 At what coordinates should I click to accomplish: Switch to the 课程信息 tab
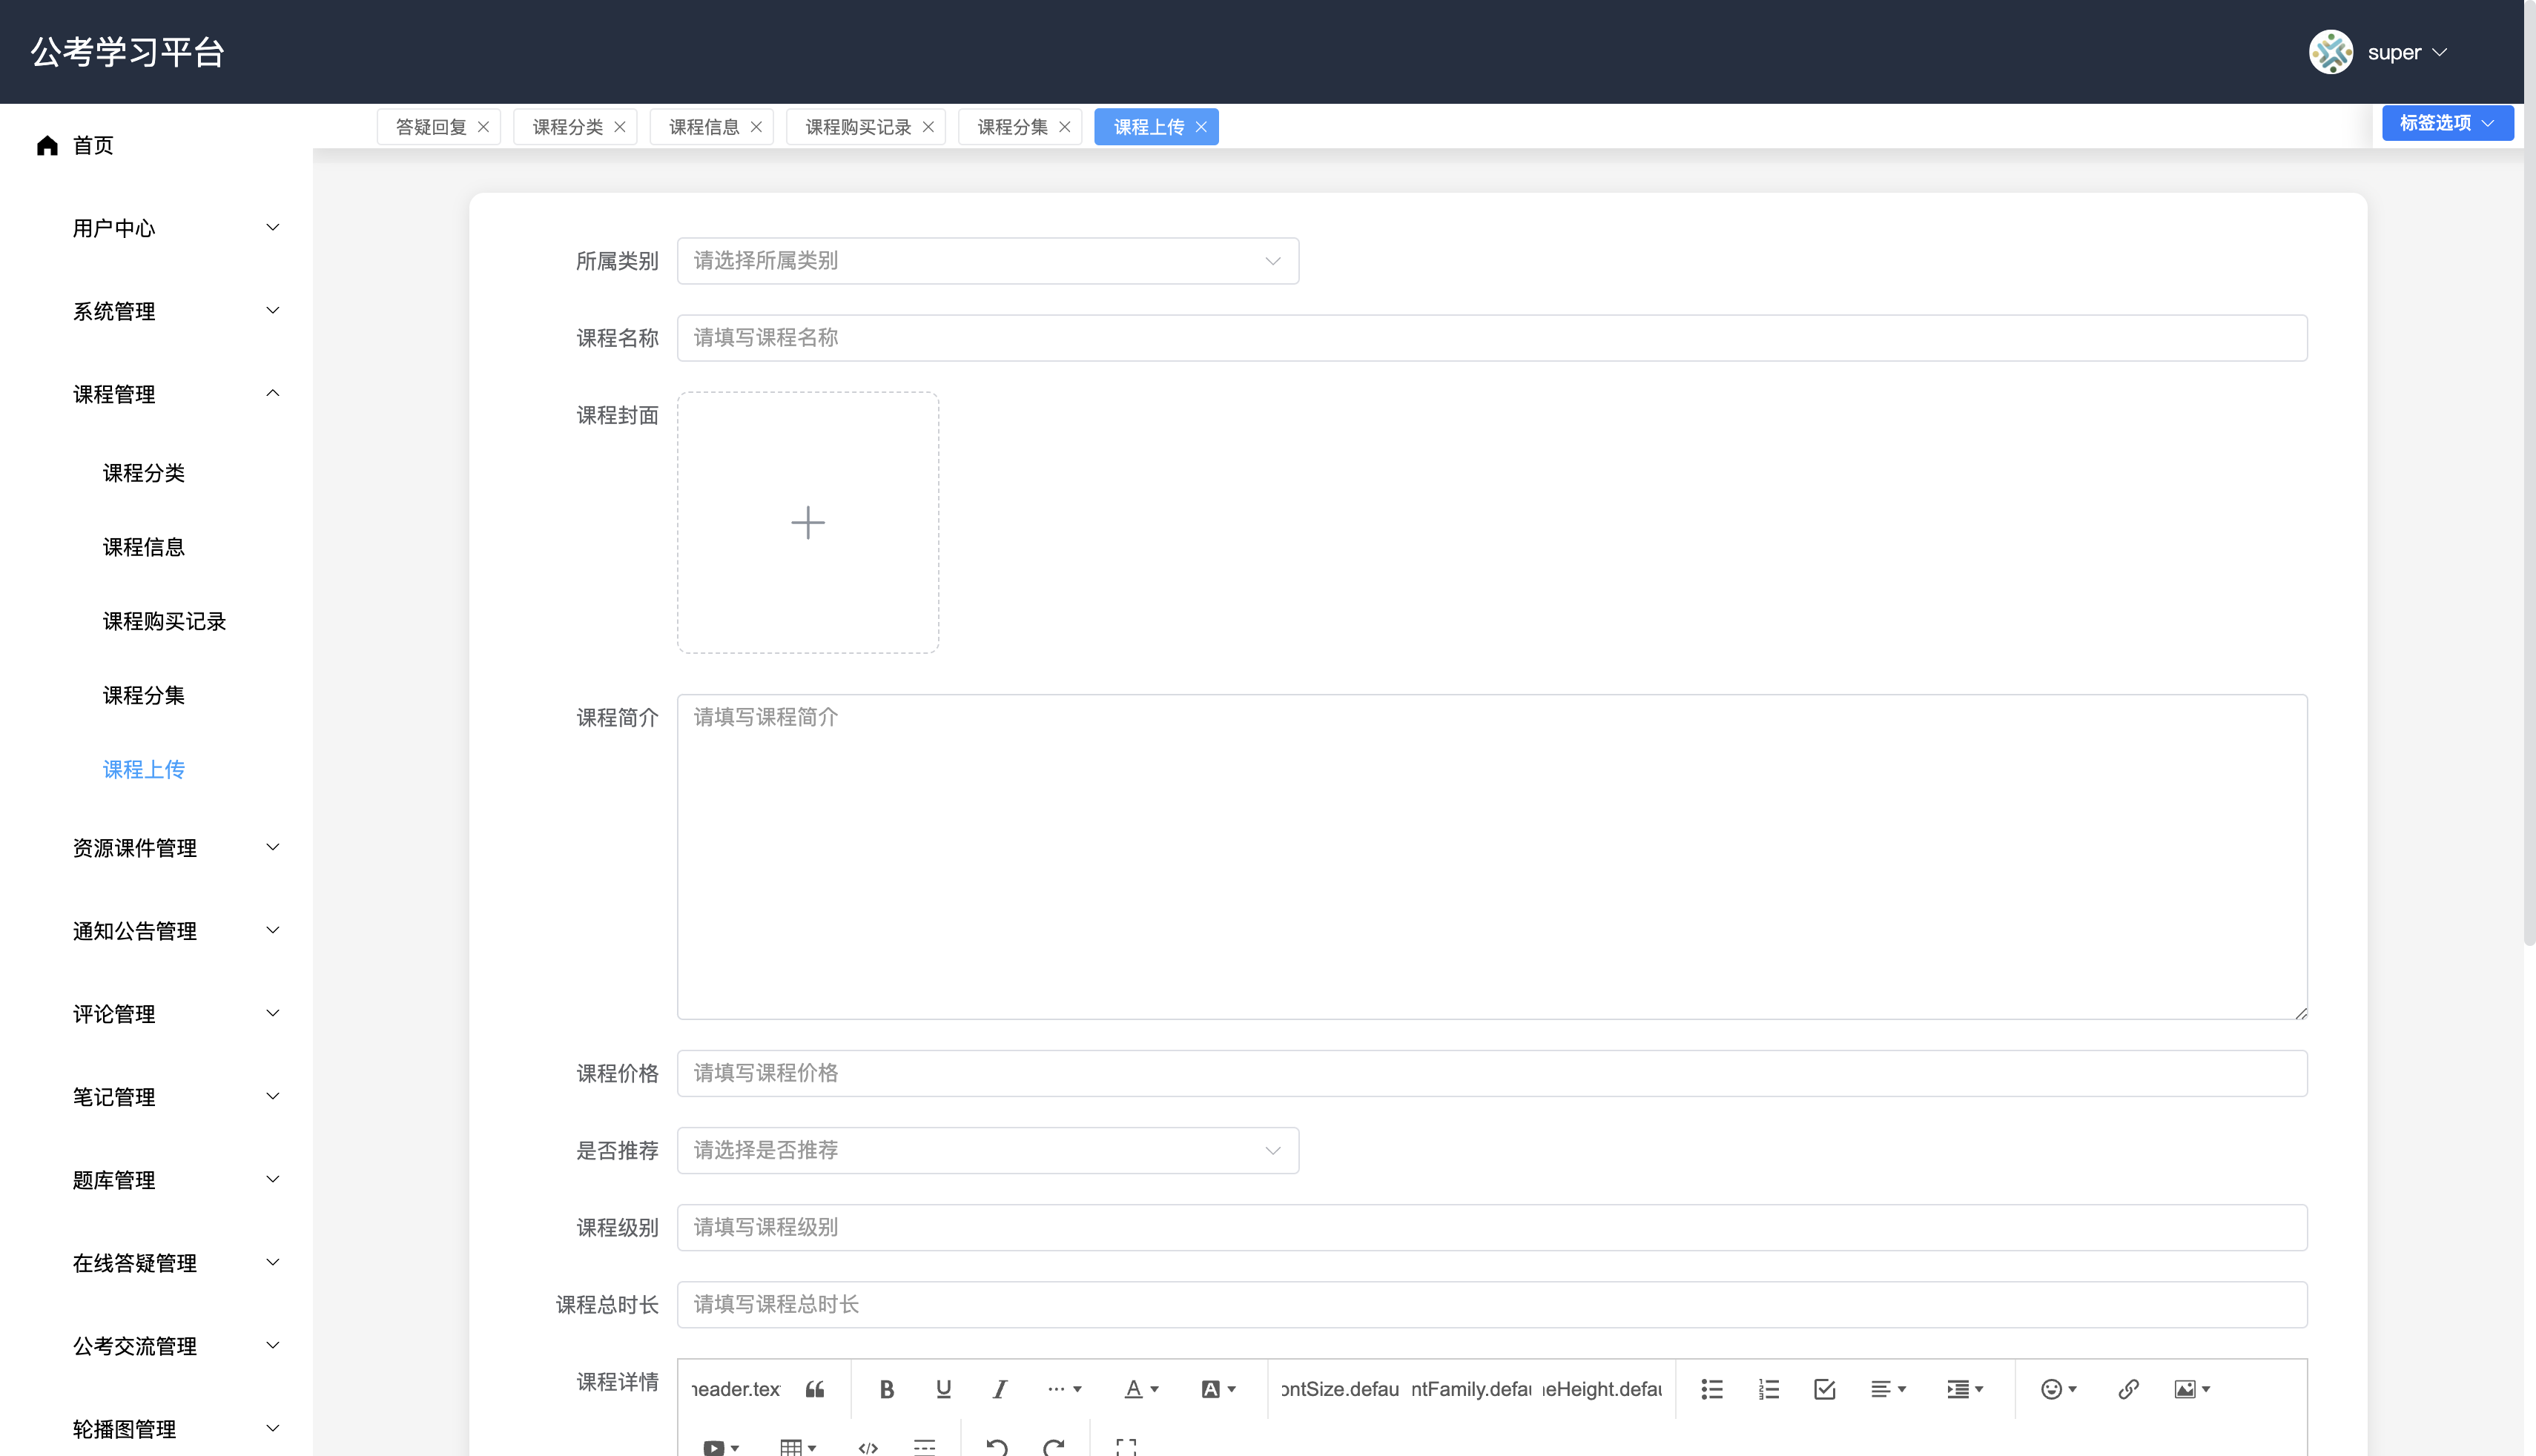tap(703, 127)
